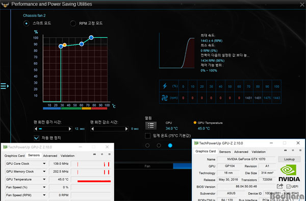Click the fan rpm icon in table
Viewport: 306px width, 201px height.
tap(164, 97)
